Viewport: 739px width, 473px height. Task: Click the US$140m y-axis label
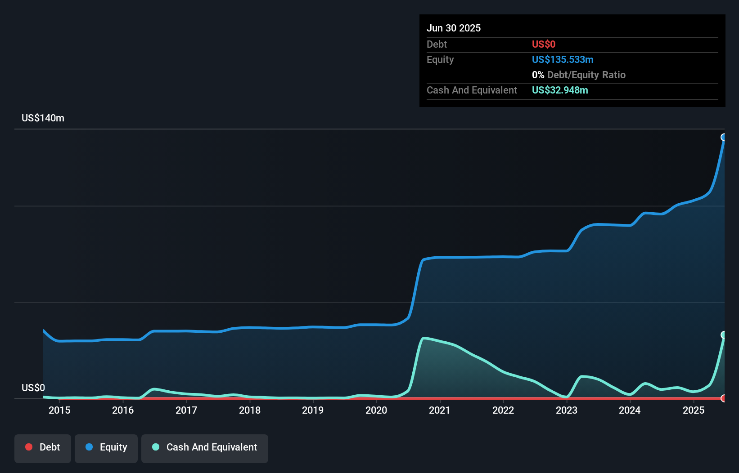coord(43,118)
